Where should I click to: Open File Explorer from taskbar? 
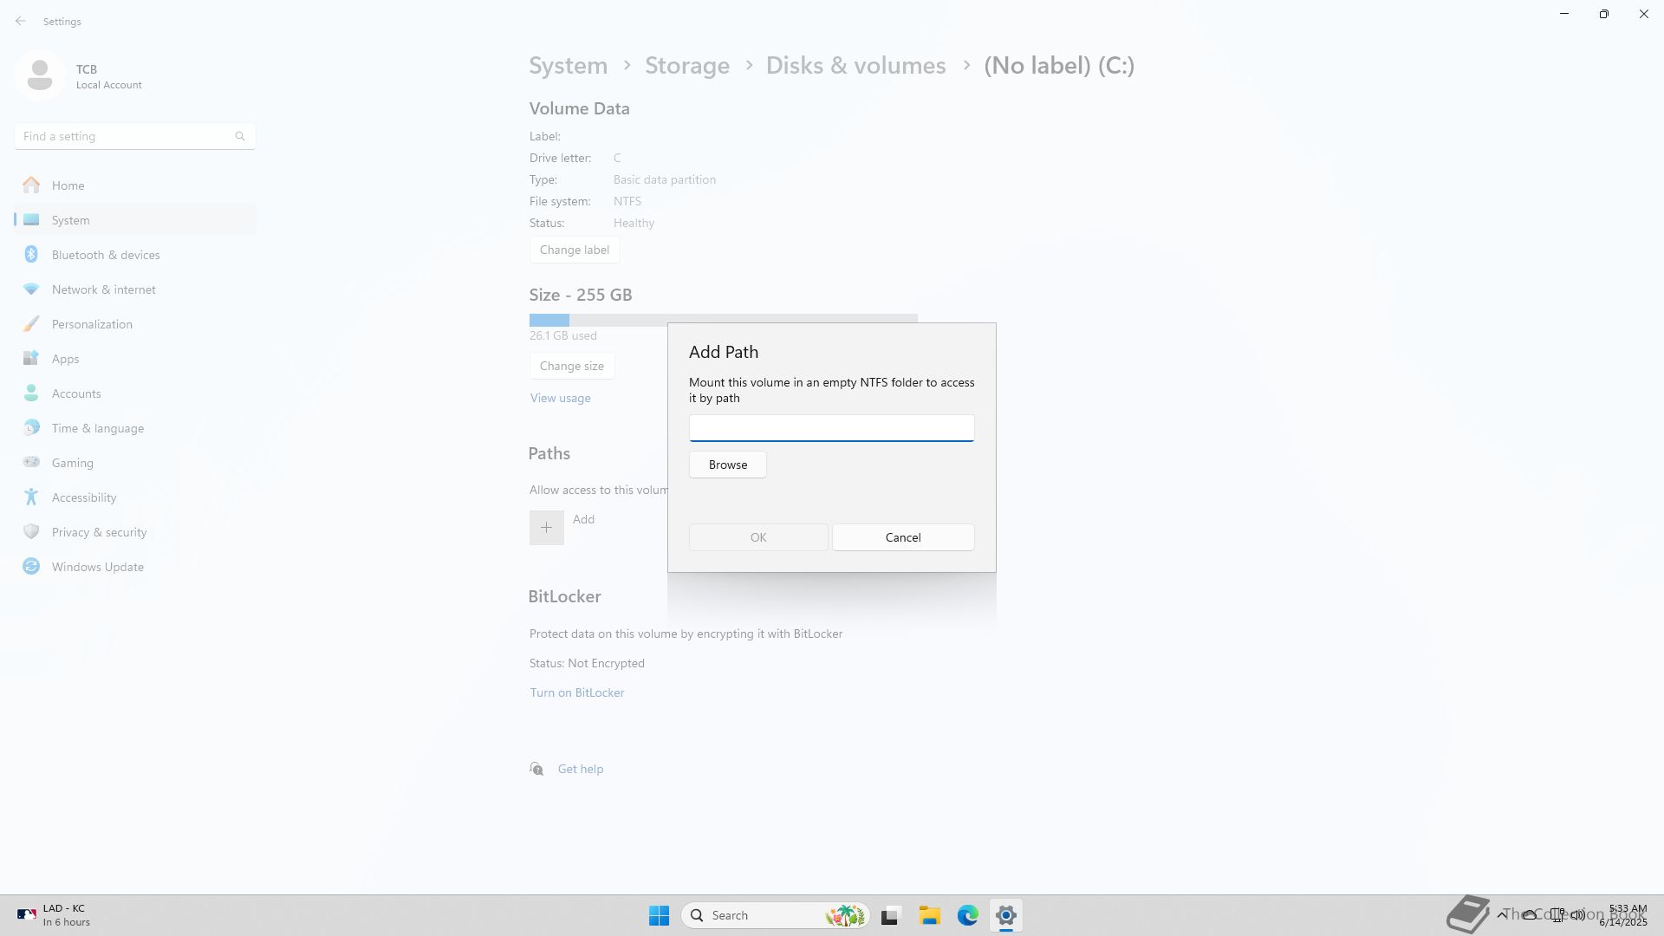929,915
